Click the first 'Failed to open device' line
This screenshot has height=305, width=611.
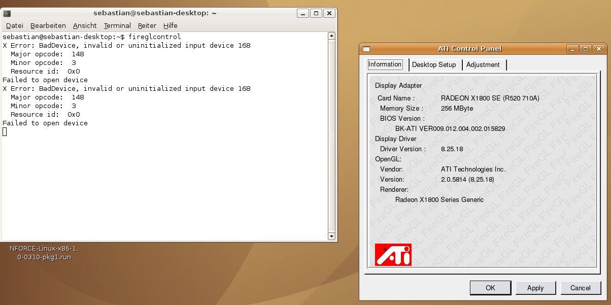pyautogui.click(x=45, y=80)
